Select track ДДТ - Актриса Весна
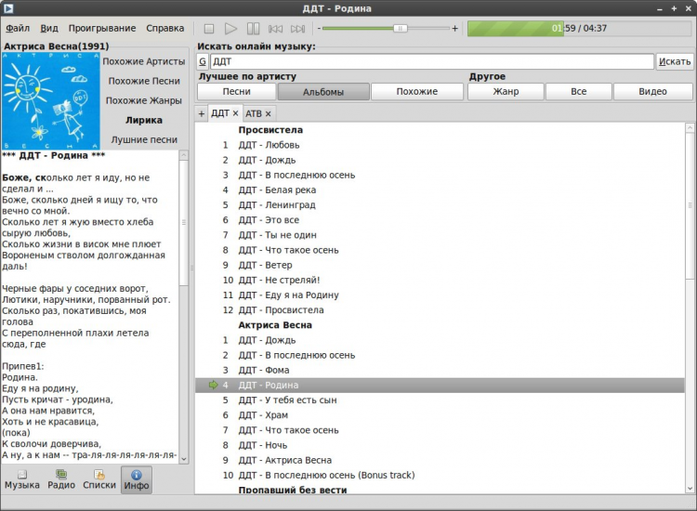The image size is (697, 511). point(440,461)
